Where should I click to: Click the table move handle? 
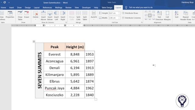34,42
